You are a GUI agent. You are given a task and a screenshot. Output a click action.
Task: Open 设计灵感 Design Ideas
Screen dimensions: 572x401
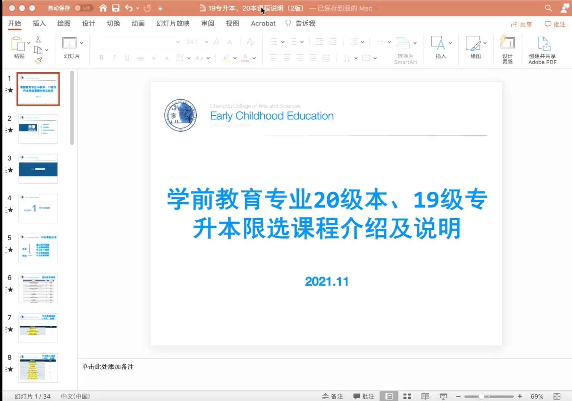[507, 50]
